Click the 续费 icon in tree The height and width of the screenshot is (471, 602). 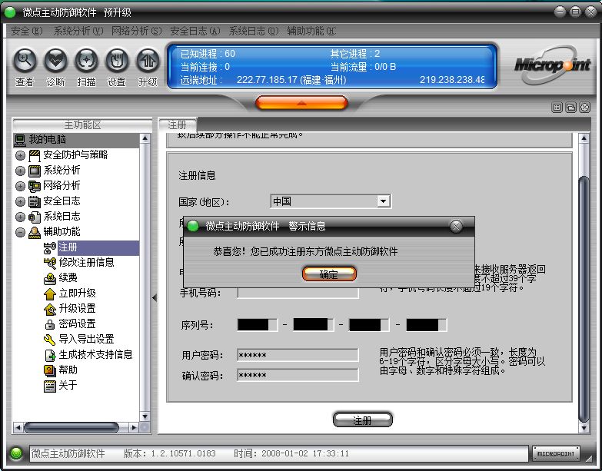click(50, 278)
